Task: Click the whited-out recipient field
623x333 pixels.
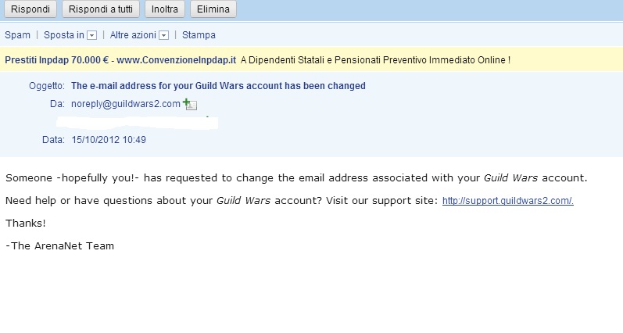Action: 137,123
